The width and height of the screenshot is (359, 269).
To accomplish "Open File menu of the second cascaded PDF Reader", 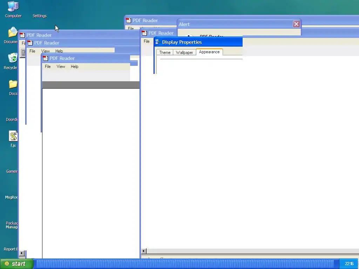I will point(32,51).
